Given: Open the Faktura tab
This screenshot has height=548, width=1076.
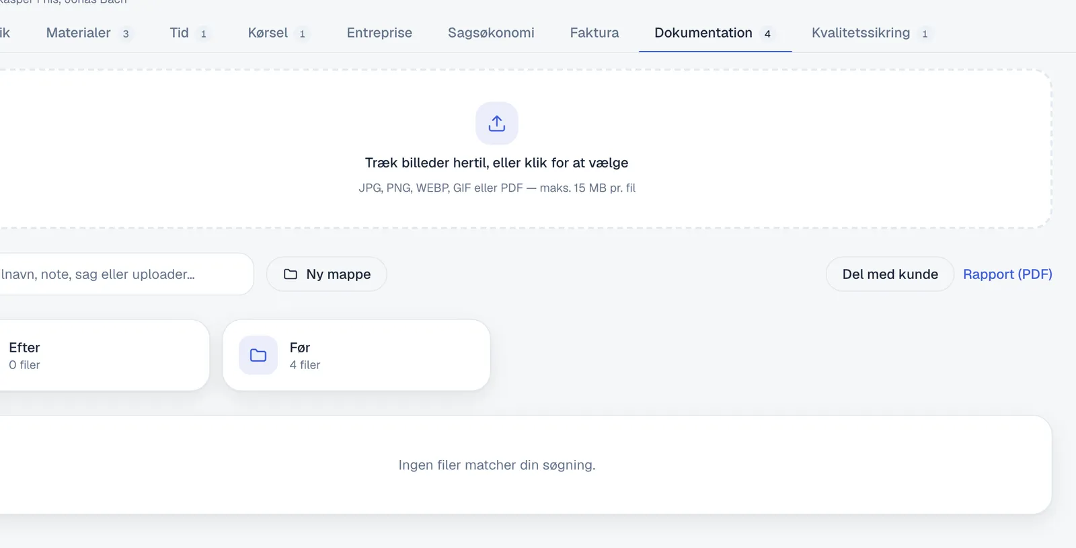Looking at the screenshot, I should (594, 33).
